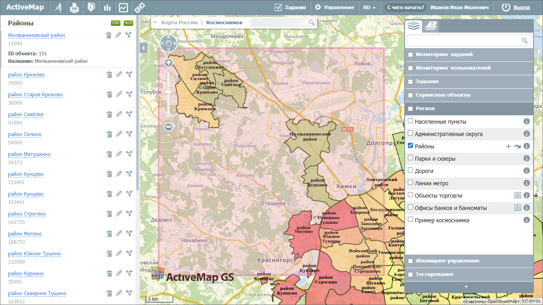Image resolution: width=543 pixels, height=305 pixels.
Task: Open the base map dropdown arrow
Action: (x=155, y=23)
